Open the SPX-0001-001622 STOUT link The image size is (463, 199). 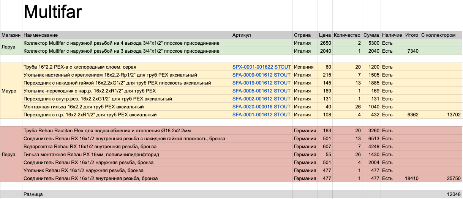[x=261, y=67]
